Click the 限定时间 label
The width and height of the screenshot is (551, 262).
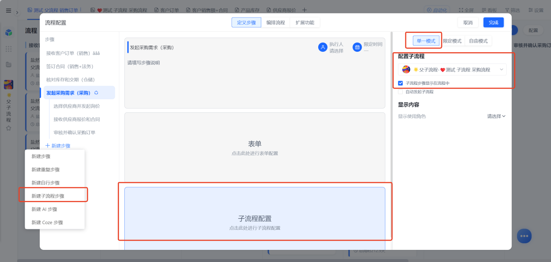373,44
